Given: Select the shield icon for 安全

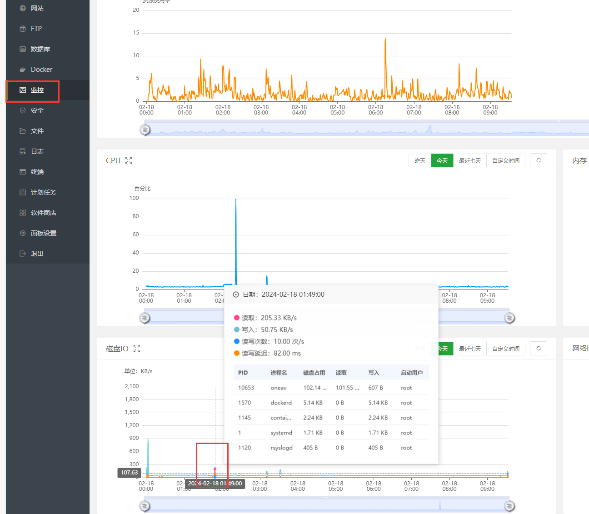Looking at the screenshot, I should point(23,110).
